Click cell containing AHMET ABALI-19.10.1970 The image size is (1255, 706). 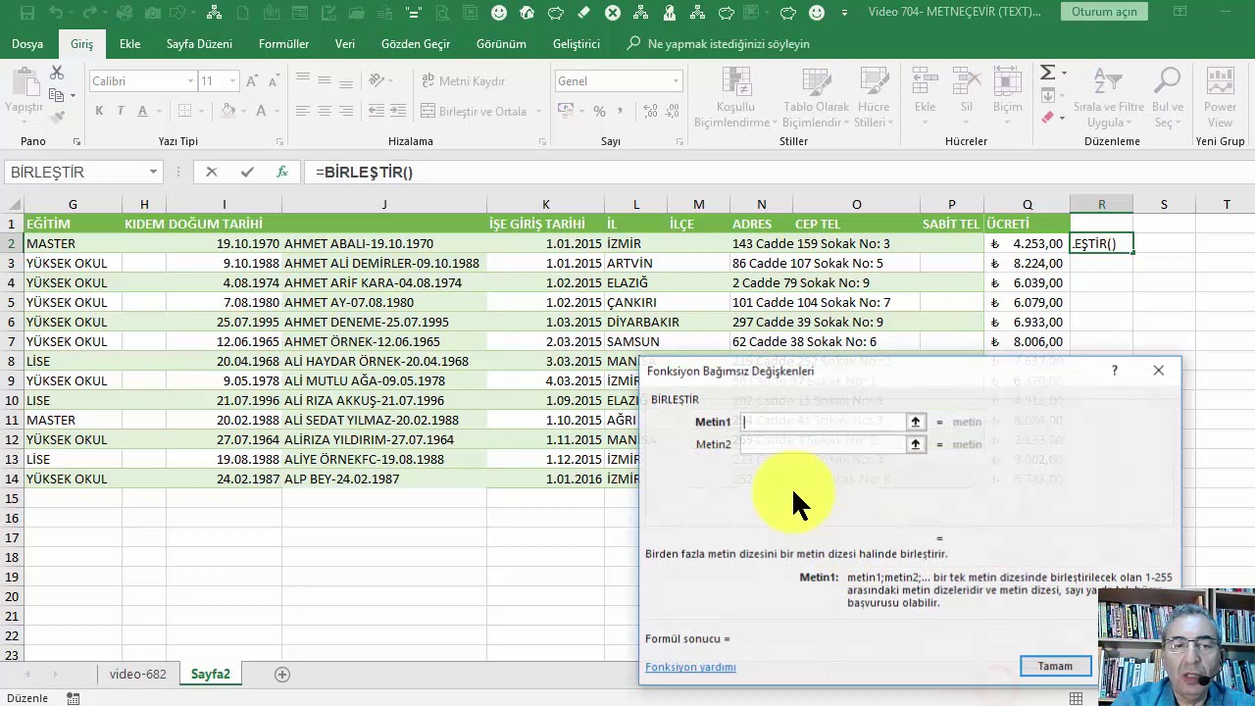[383, 243]
